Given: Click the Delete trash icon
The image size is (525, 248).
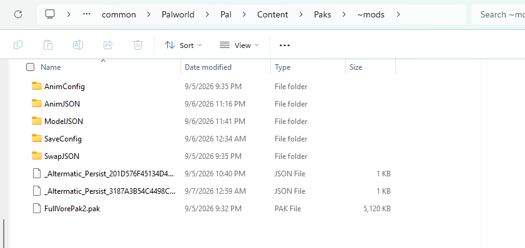Looking at the screenshot, I should click(138, 45).
